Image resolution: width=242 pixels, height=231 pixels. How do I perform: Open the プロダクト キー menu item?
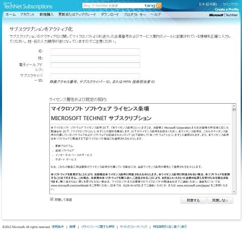[135, 15]
